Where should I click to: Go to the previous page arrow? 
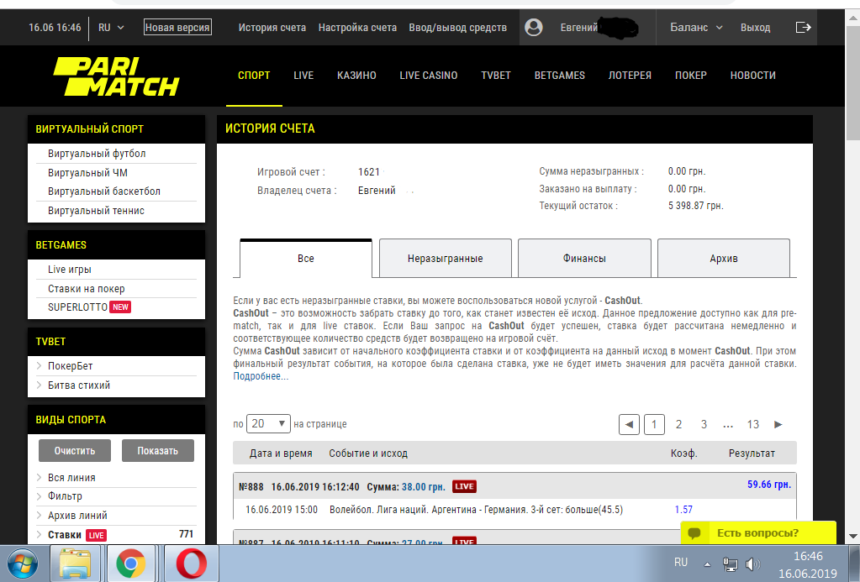[629, 424]
